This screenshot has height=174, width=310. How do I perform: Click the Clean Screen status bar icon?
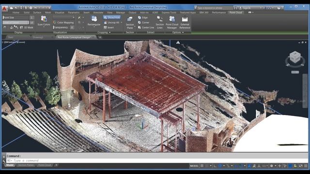pyautogui.click(x=300, y=166)
